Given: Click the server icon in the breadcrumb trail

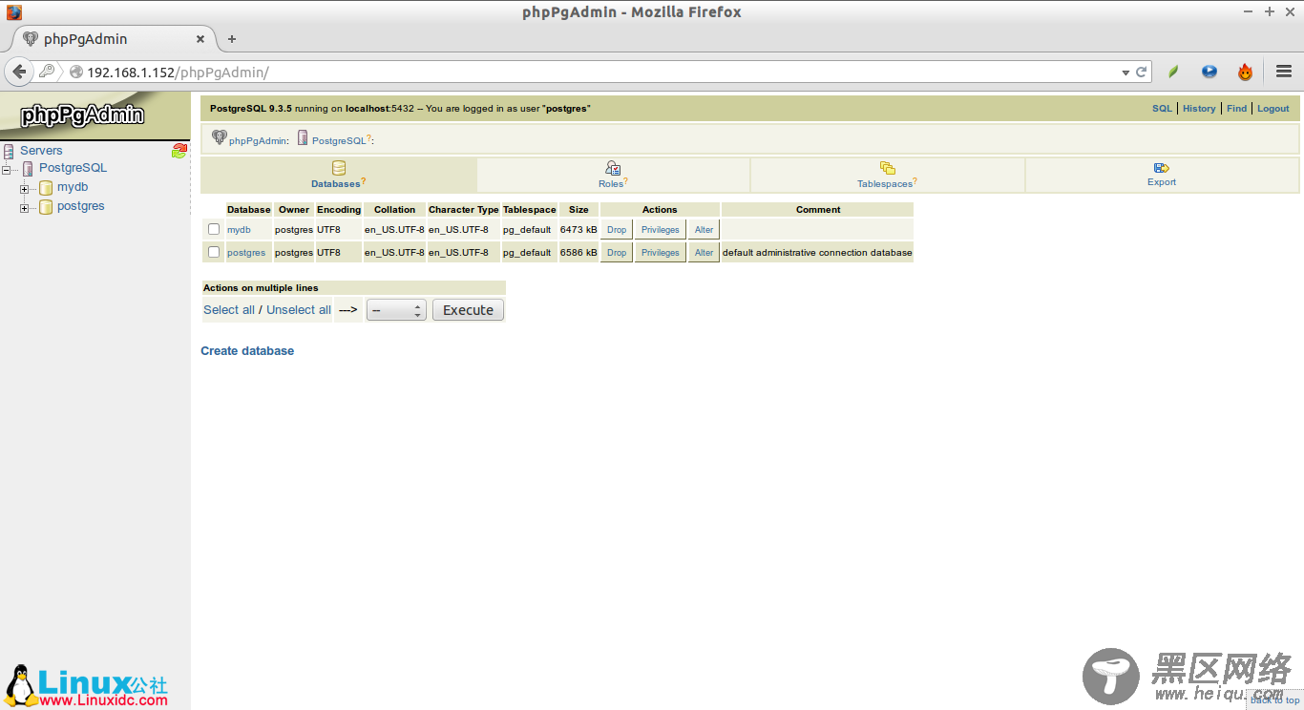Looking at the screenshot, I should 303,138.
